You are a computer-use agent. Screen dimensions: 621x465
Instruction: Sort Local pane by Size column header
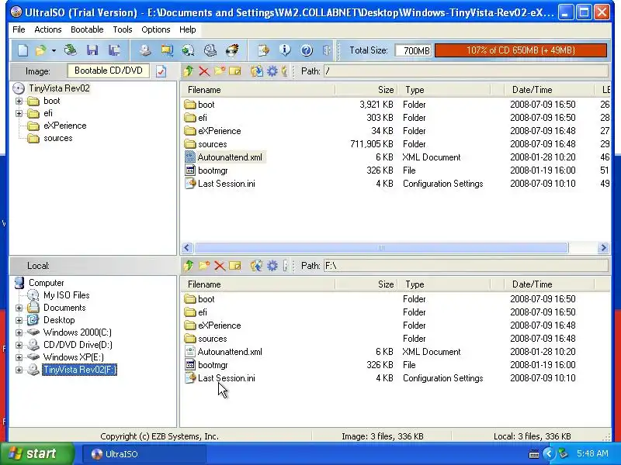366,284
